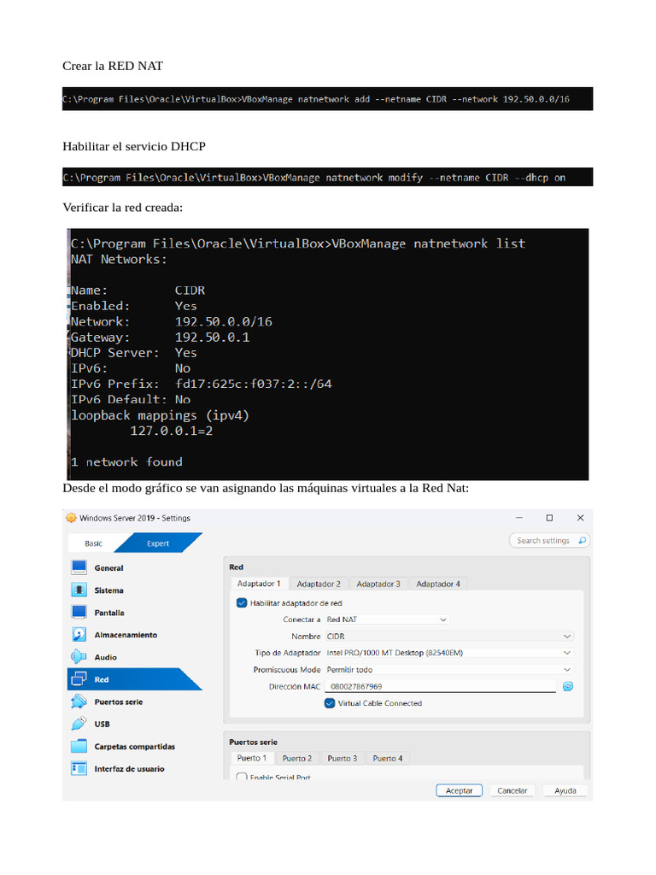Click the 'DHCP Server: Yes' terminal line
Screen dimensions: 656x875
134,353
